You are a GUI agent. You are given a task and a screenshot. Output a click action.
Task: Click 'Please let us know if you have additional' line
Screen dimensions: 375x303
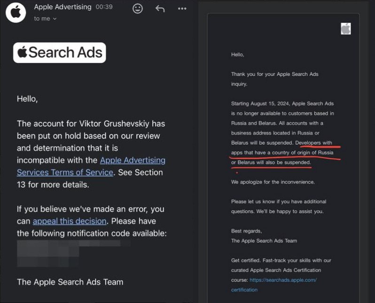coord(279,202)
